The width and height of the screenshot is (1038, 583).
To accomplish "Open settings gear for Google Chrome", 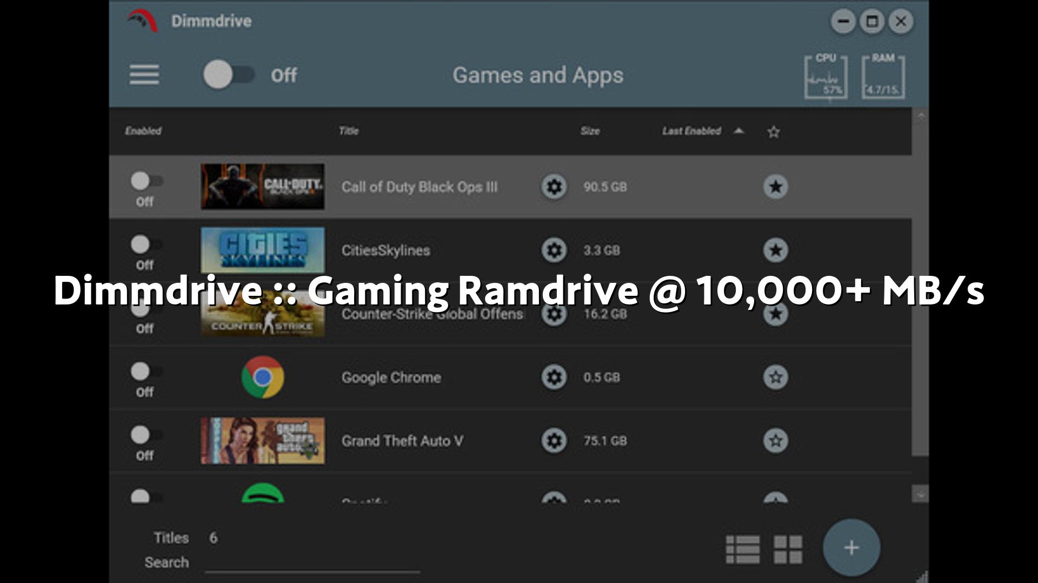I will point(554,377).
